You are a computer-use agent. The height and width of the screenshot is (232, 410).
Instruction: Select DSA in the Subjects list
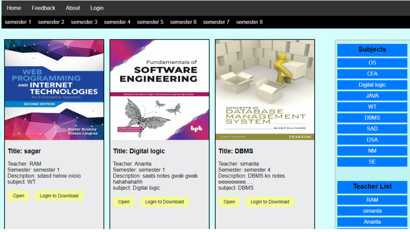372,140
